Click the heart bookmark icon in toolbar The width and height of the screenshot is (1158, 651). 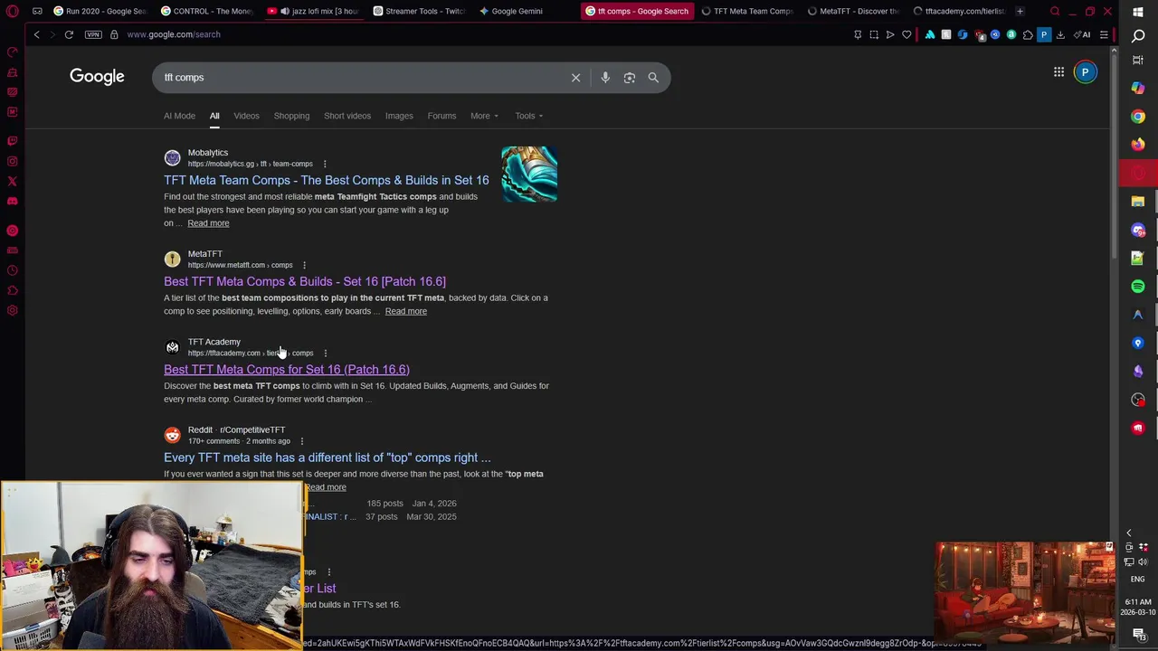pos(906,34)
